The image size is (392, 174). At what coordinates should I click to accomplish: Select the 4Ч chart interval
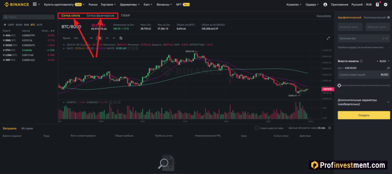(x=91, y=38)
